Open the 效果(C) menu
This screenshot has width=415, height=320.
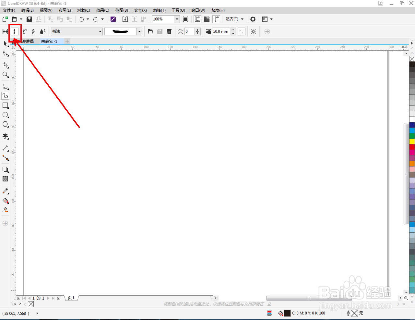click(102, 10)
